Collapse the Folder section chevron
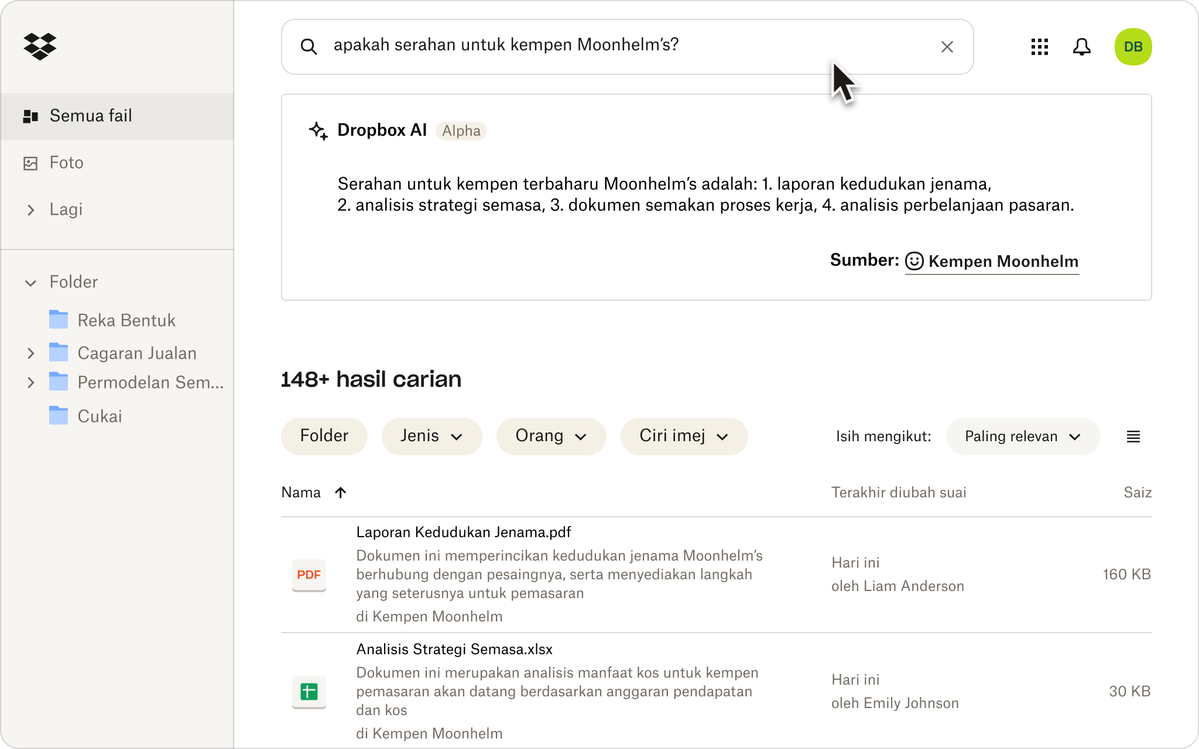This screenshot has height=749, width=1199. point(30,283)
